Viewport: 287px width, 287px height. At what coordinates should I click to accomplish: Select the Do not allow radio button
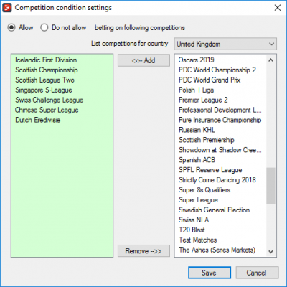[44, 27]
